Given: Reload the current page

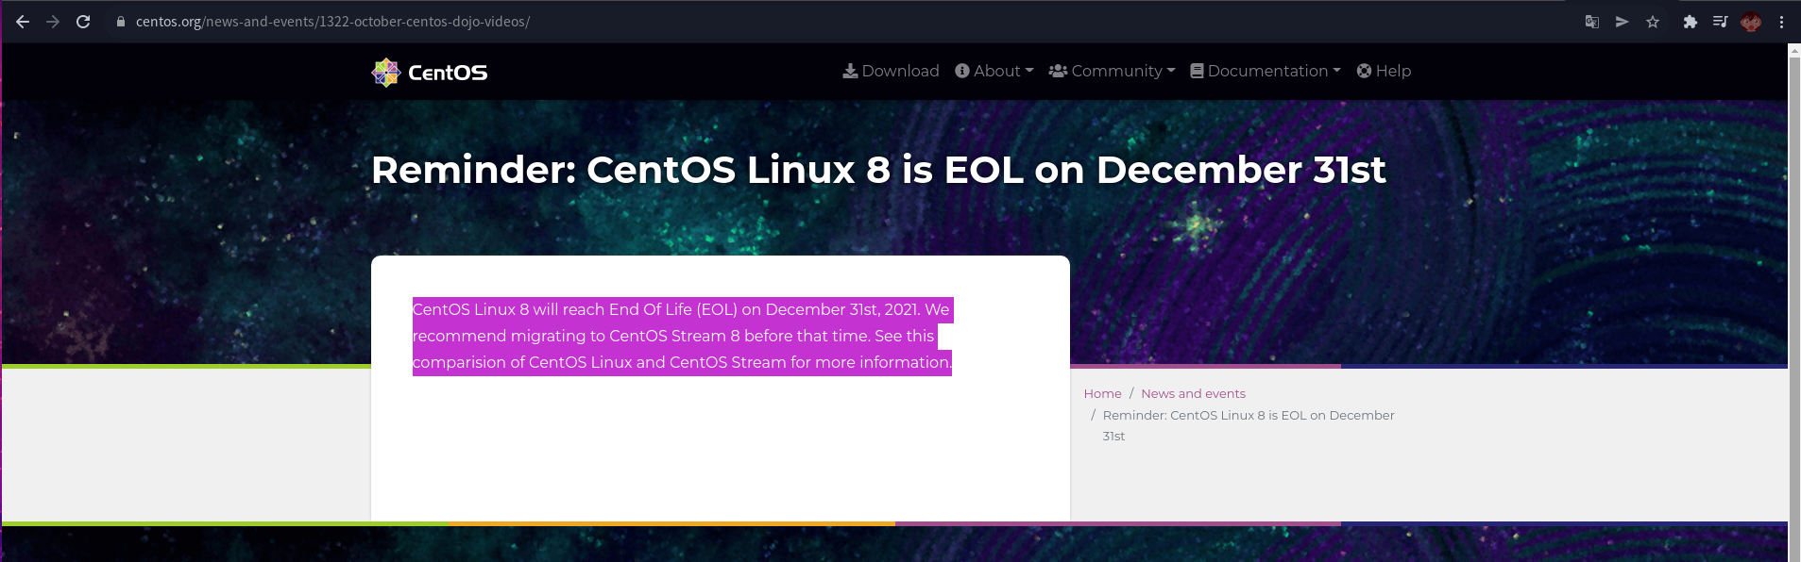Looking at the screenshot, I should [x=83, y=22].
